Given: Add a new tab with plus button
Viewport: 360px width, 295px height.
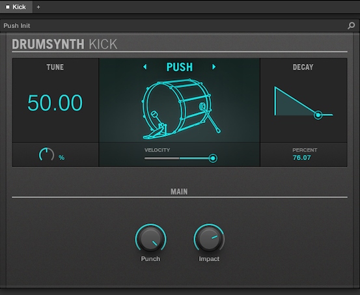Looking at the screenshot, I should click(38, 7).
